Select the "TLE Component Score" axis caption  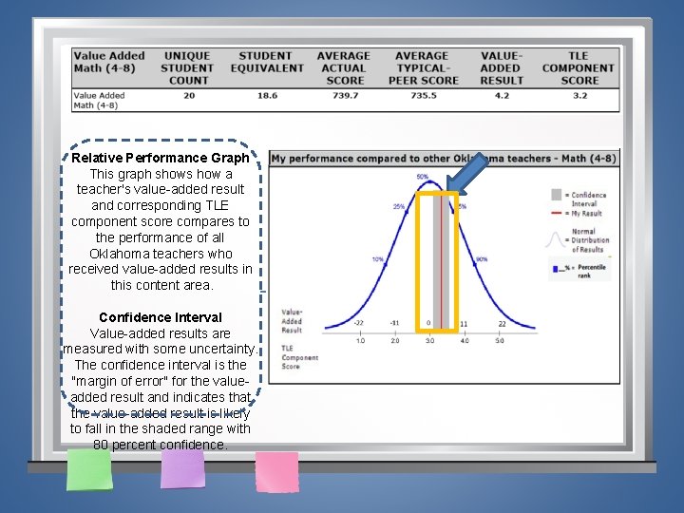point(299,357)
